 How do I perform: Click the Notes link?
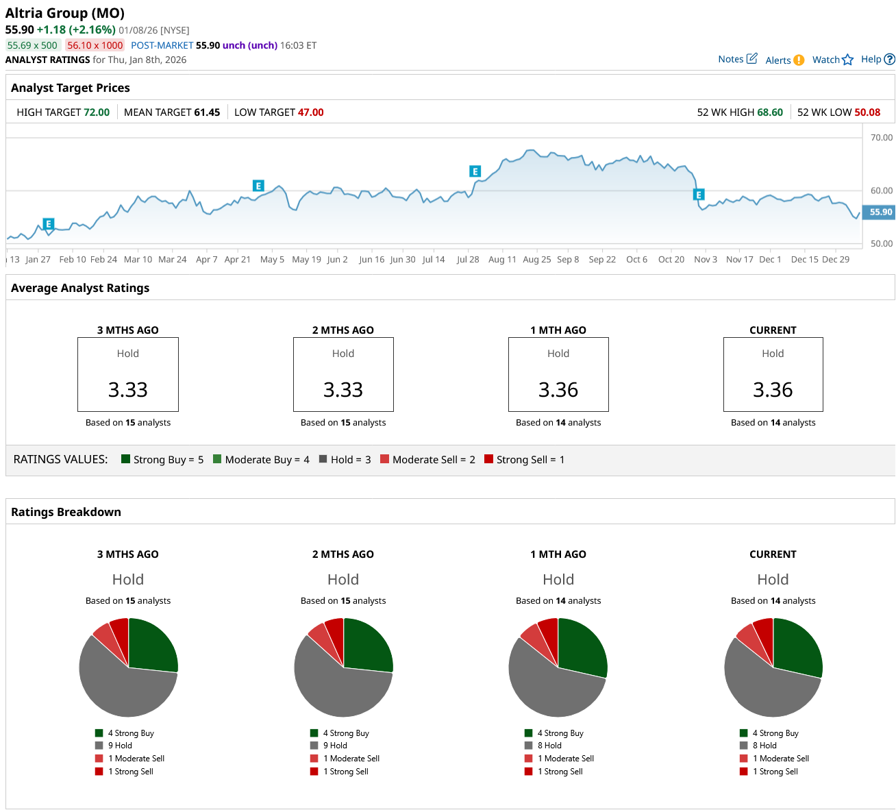tap(730, 59)
